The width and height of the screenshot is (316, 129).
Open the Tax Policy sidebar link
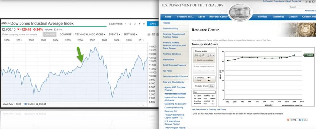pyautogui.click(x=168, y=71)
